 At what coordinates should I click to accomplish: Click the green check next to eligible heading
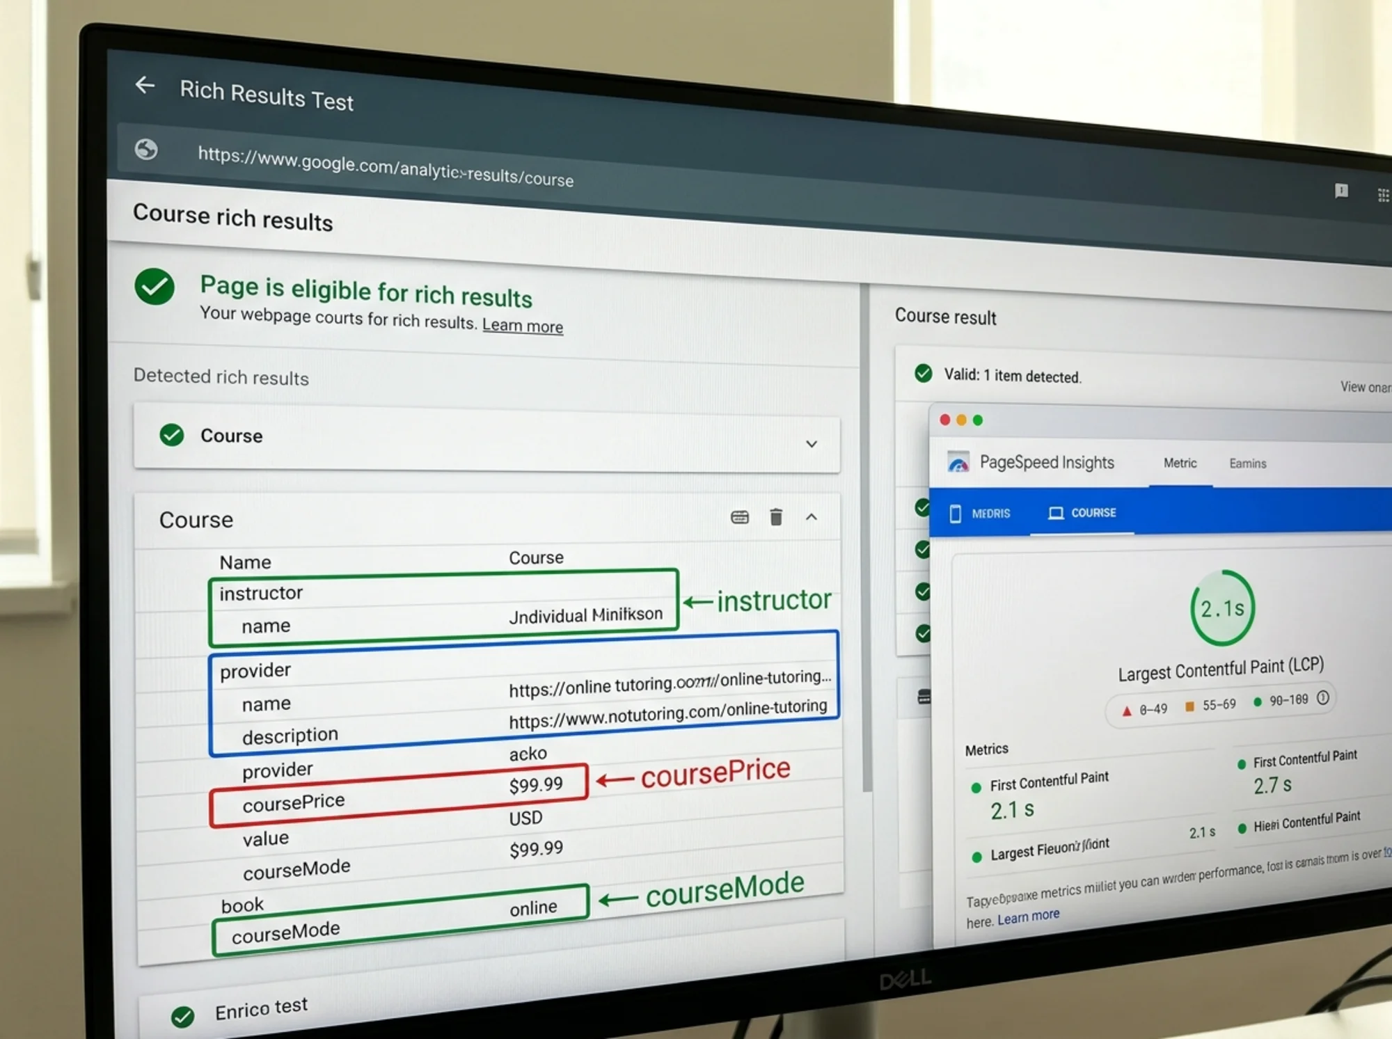point(155,286)
